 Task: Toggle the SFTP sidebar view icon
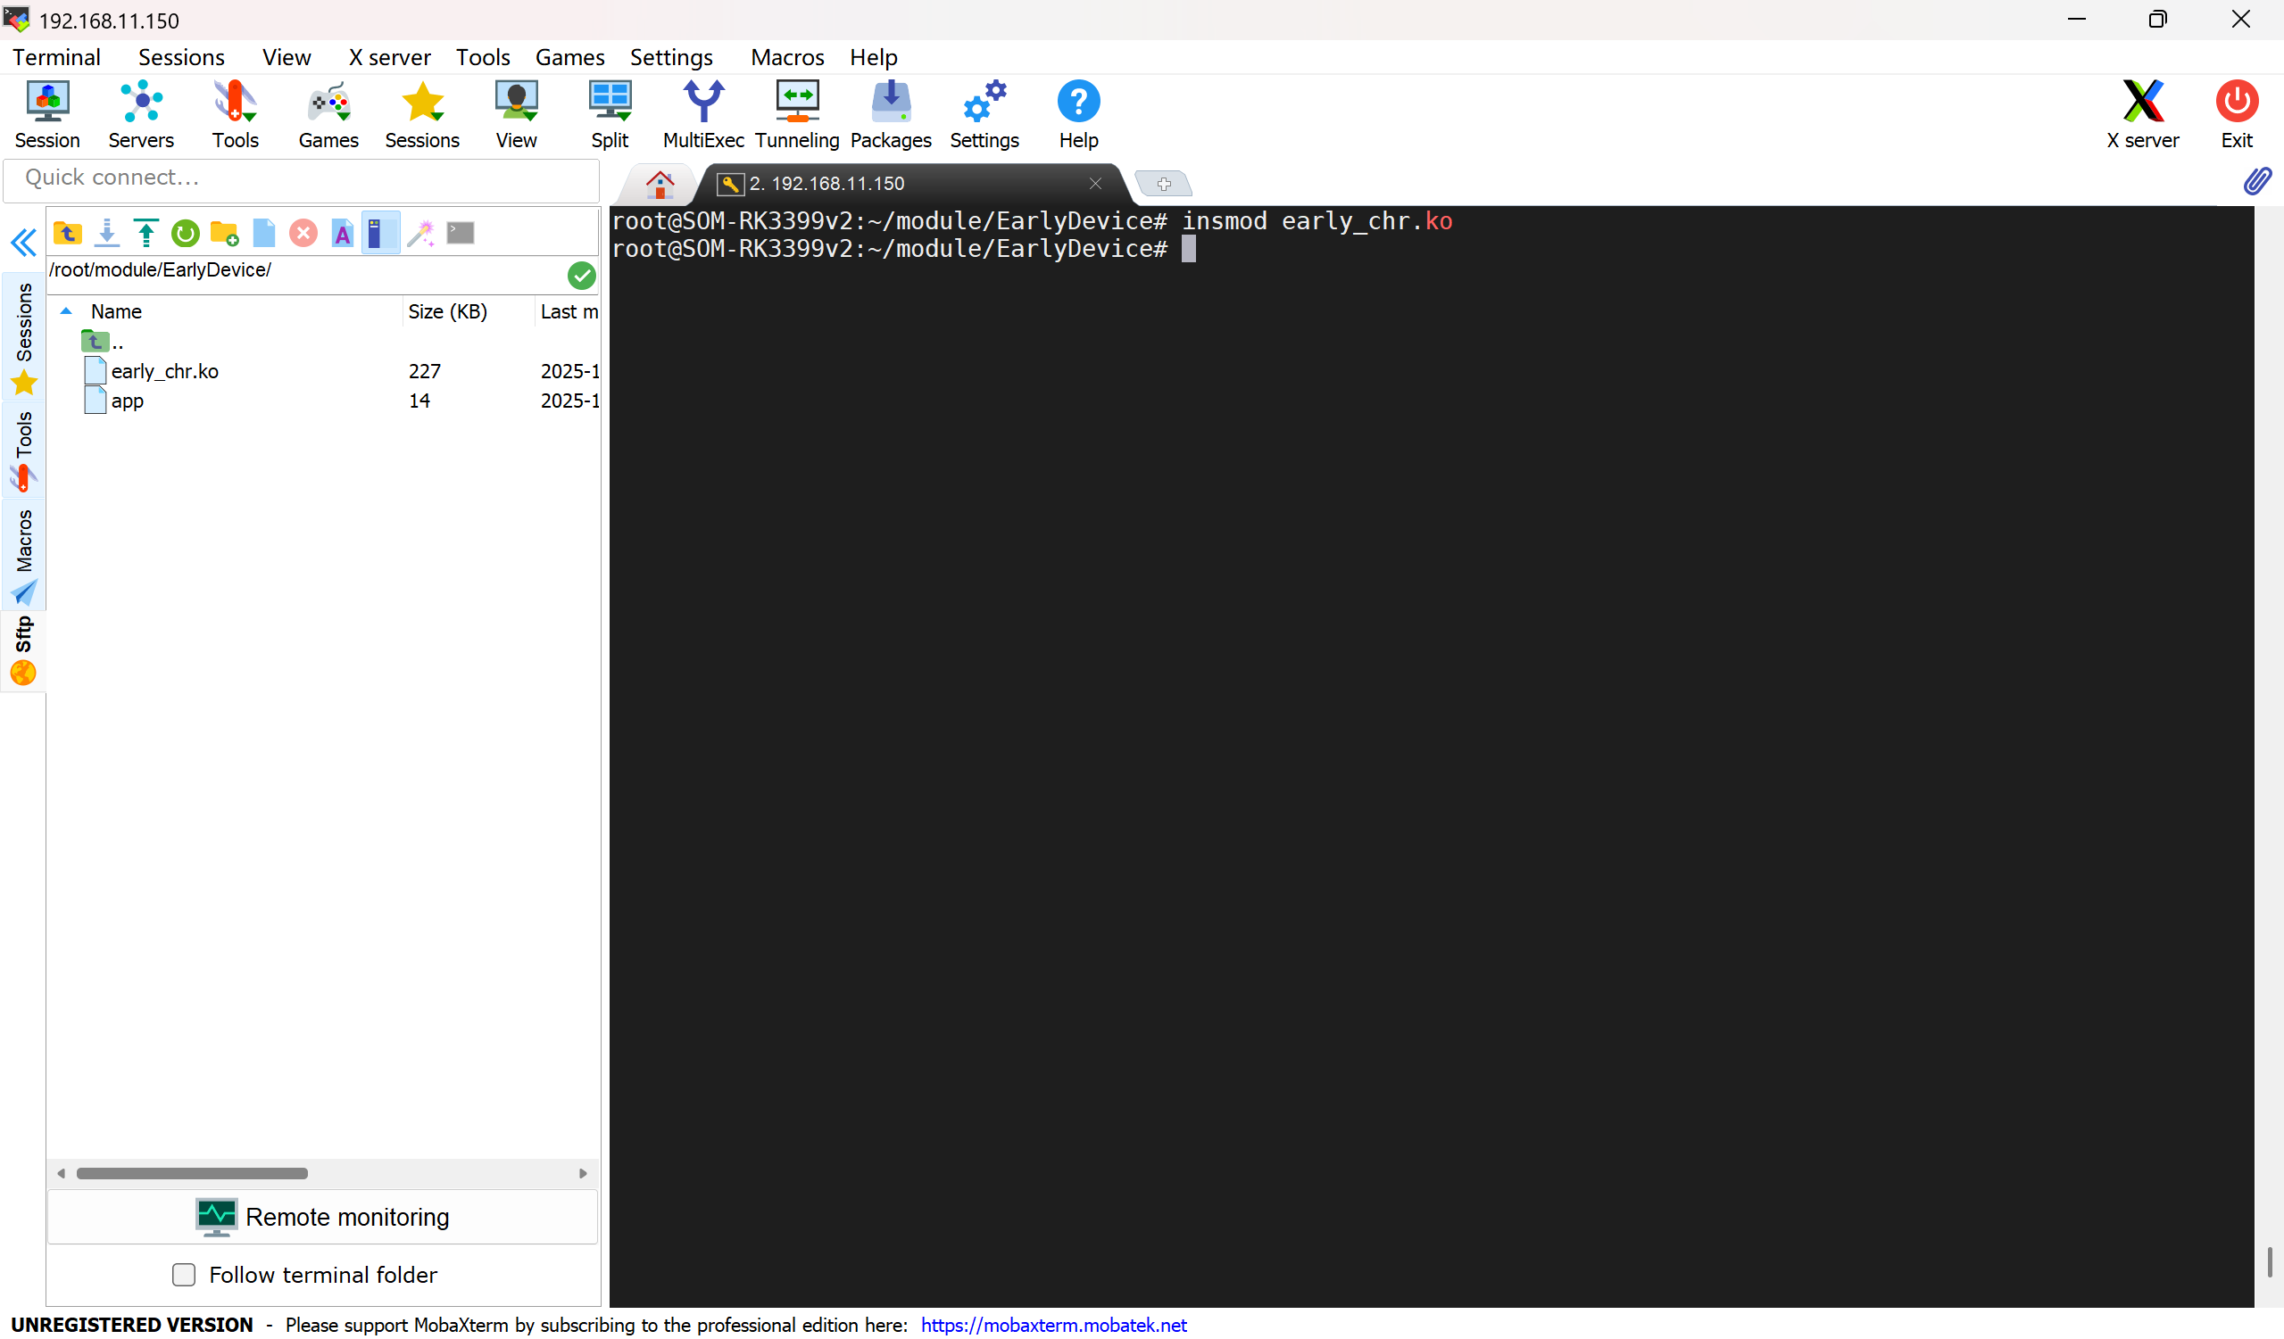[380, 234]
